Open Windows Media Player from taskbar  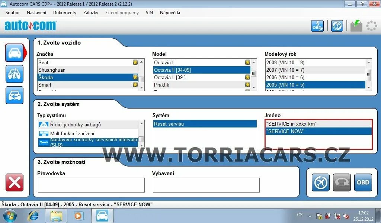tap(78, 216)
